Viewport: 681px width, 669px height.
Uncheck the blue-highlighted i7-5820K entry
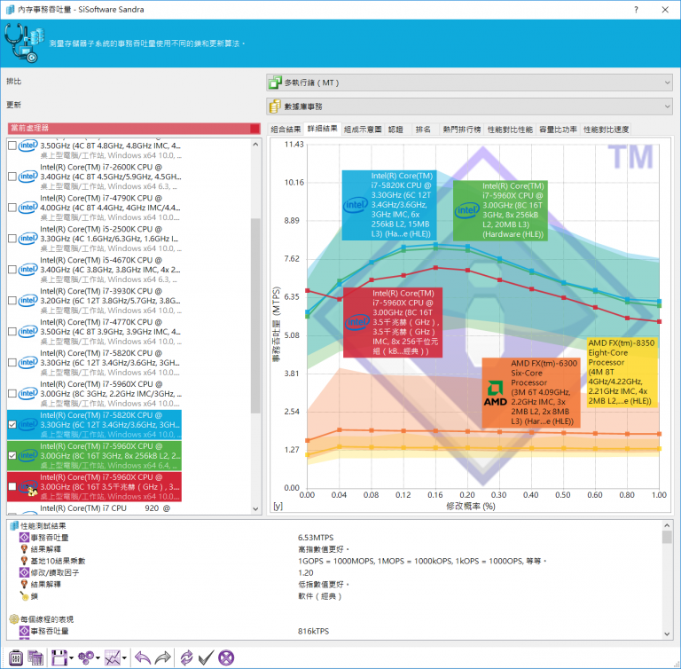click(x=12, y=425)
